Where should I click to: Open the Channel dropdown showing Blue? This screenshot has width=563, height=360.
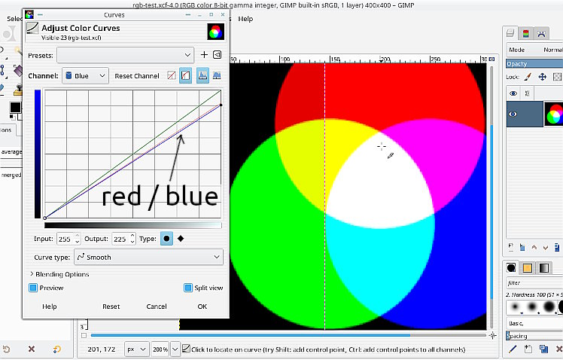pos(86,76)
